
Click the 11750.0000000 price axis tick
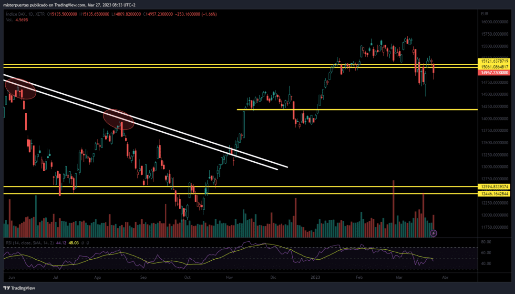(x=494, y=227)
